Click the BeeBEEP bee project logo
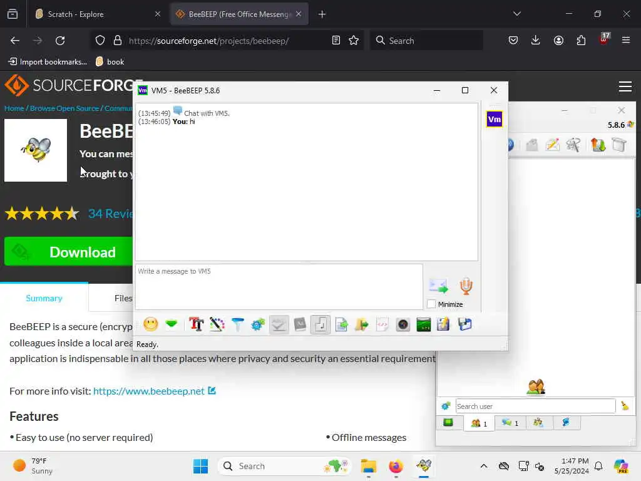This screenshot has height=481, width=641. [x=36, y=150]
